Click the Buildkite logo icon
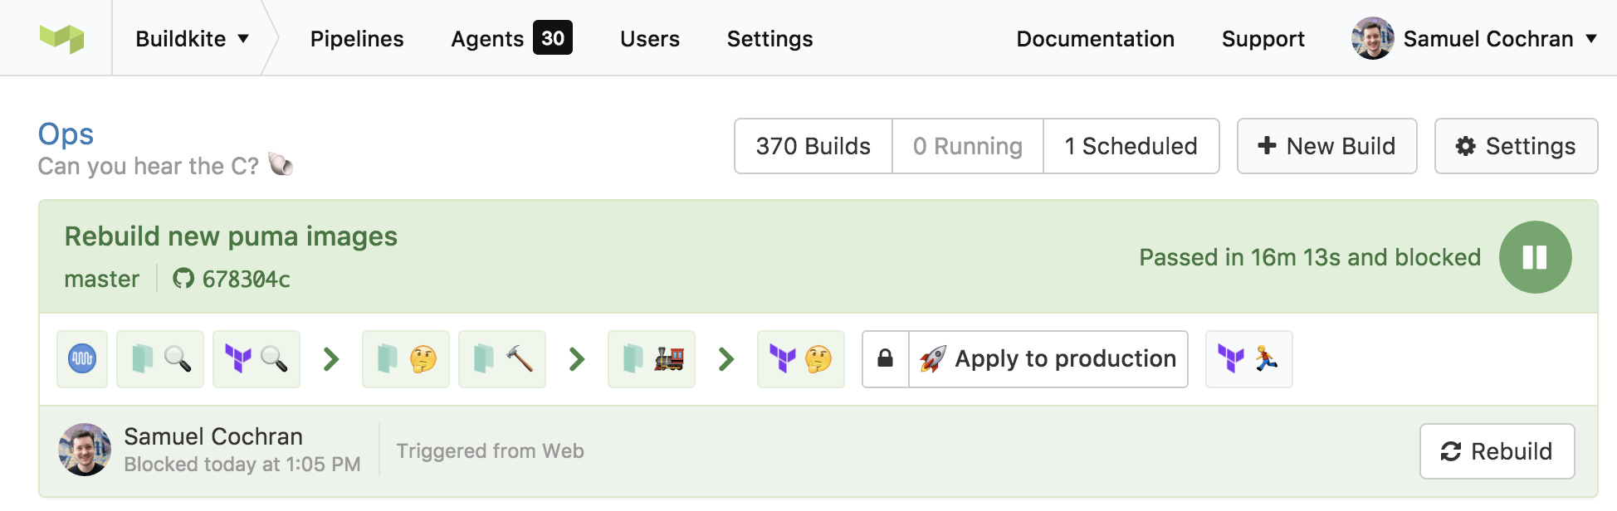 point(62,38)
